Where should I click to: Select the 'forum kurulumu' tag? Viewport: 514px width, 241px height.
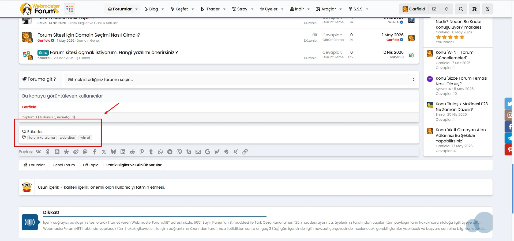[42, 138]
